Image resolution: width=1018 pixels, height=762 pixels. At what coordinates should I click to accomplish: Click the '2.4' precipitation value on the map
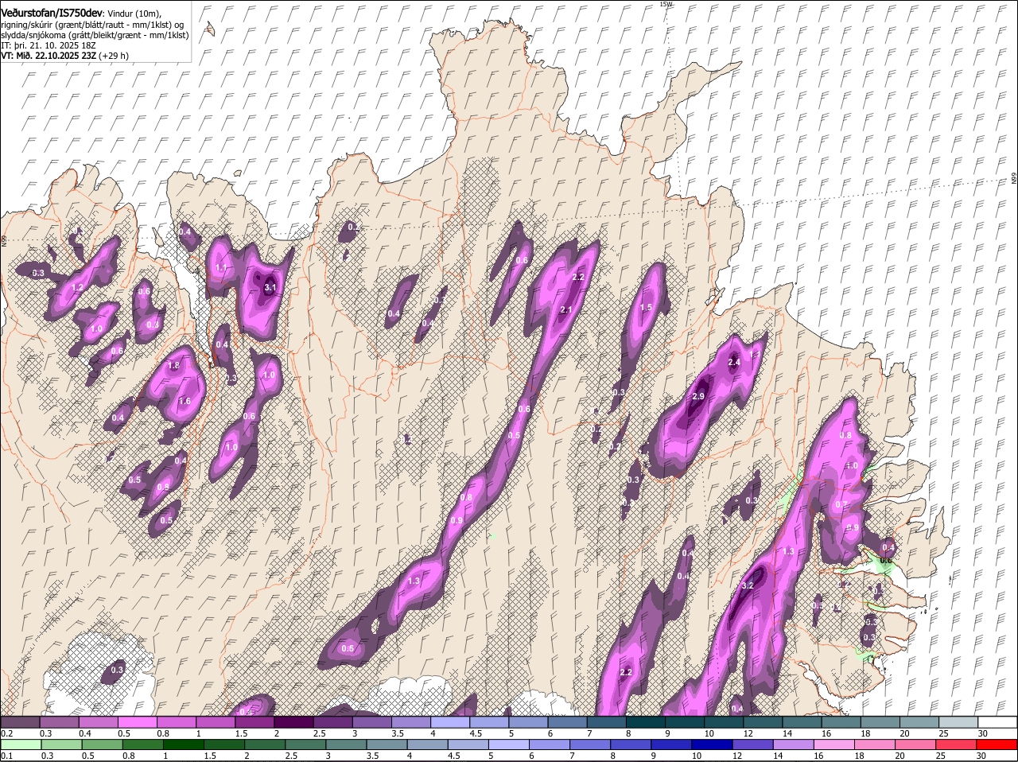click(x=734, y=363)
